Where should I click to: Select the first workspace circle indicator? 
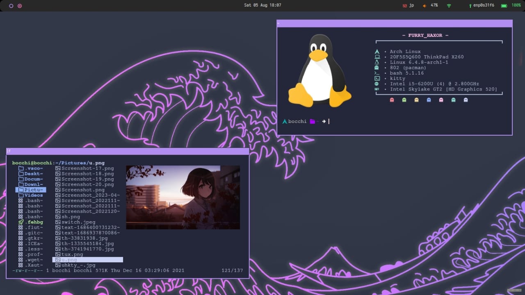(x=11, y=6)
